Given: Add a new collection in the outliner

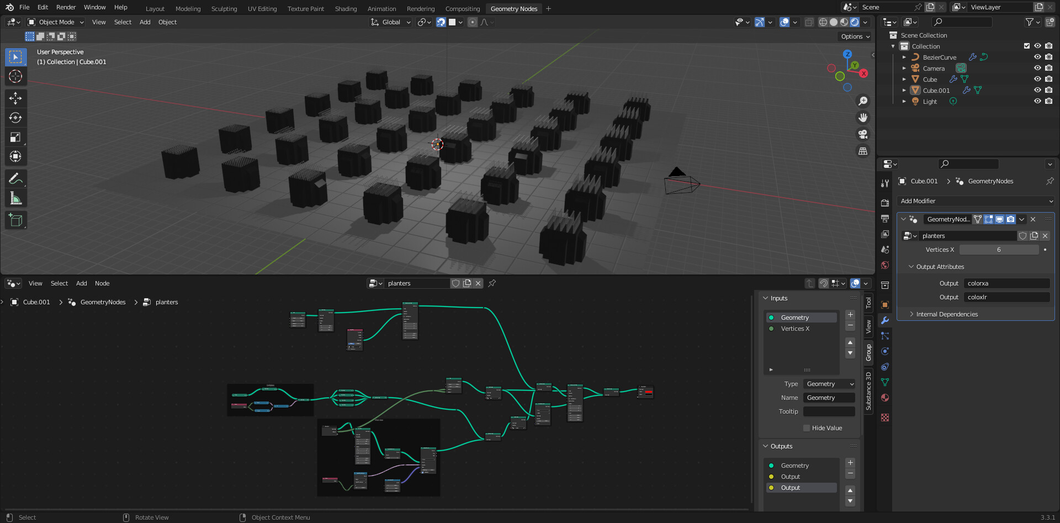Looking at the screenshot, I should (1050, 22).
